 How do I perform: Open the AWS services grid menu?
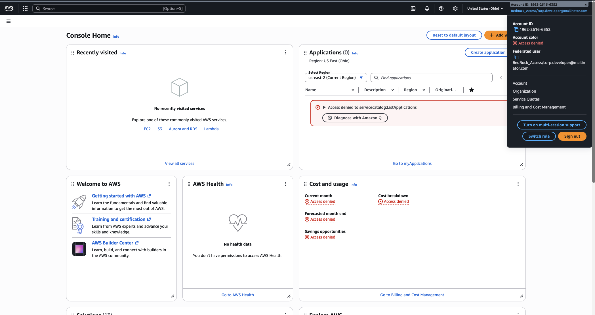coord(25,8)
